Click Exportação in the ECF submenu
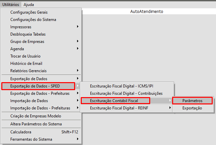 192,108
